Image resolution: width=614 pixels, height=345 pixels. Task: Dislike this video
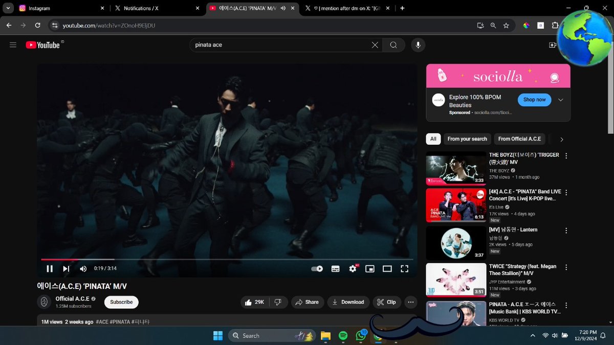pyautogui.click(x=278, y=302)
